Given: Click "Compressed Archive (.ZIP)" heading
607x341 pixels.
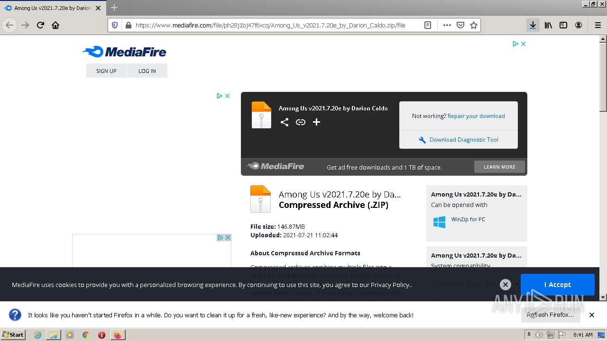Looking at the screenshot, I should (x=333, y=205).
